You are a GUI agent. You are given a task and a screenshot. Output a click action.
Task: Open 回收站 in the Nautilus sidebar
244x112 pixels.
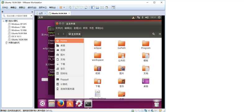(69, 73)
